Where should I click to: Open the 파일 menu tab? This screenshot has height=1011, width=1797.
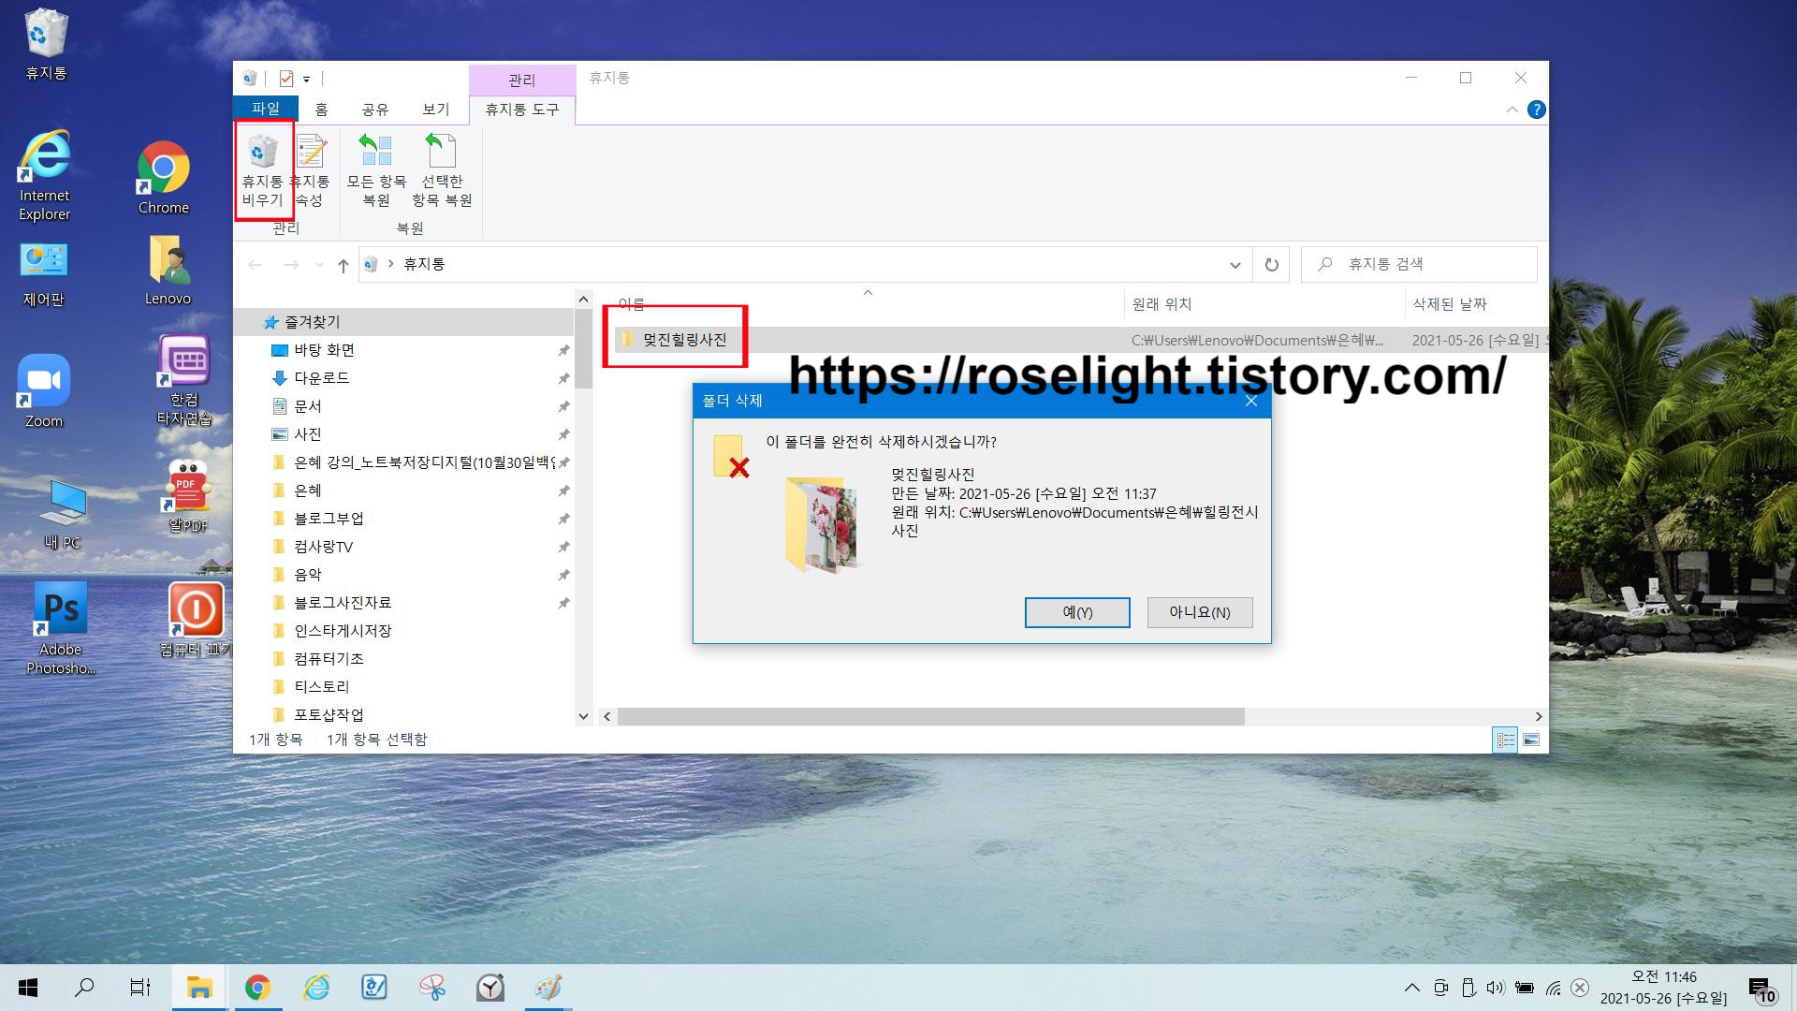266,109
